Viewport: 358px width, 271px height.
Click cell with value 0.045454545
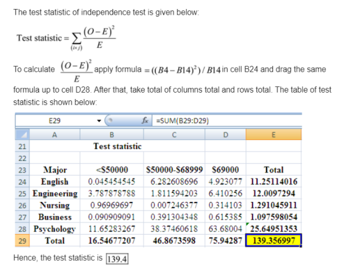click(112, 182)
